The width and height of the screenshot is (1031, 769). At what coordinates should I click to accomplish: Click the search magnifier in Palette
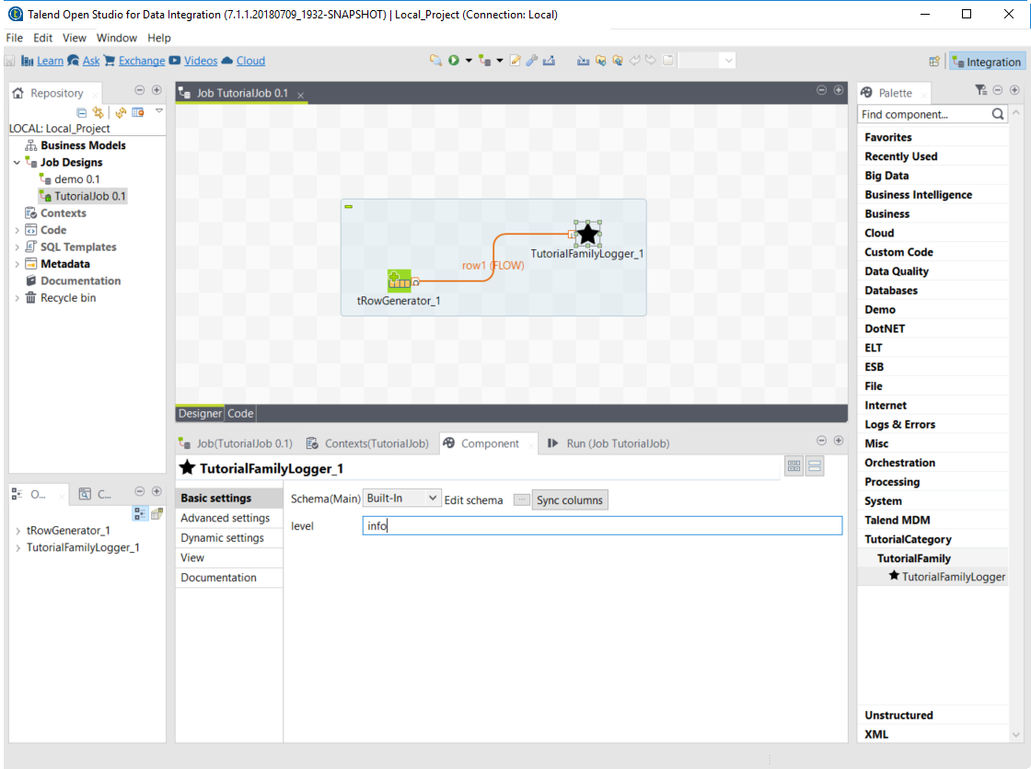tap(999, 115)
